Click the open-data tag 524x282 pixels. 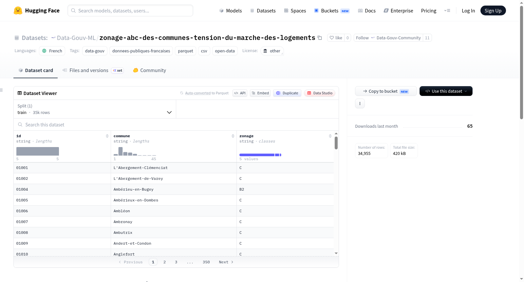click(x=225, y=51)
